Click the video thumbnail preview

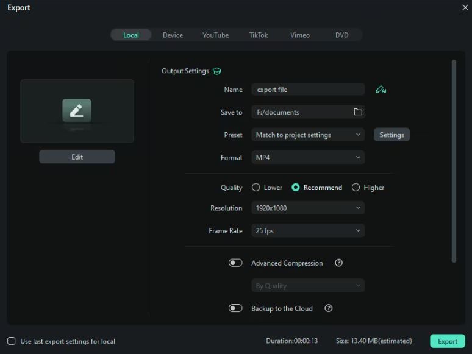[x=77, y=111]
